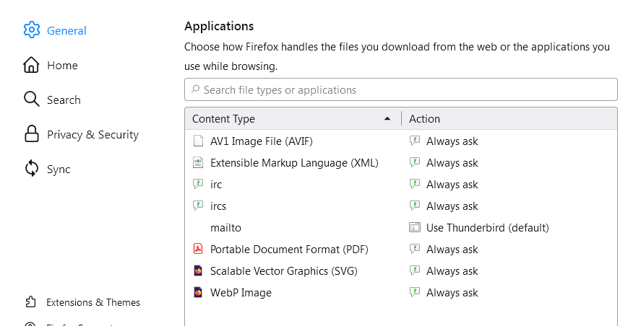This screenshot has width=628, height=326.
Task: Click the Always ask icon for SVG
Action: pos(415,270)
